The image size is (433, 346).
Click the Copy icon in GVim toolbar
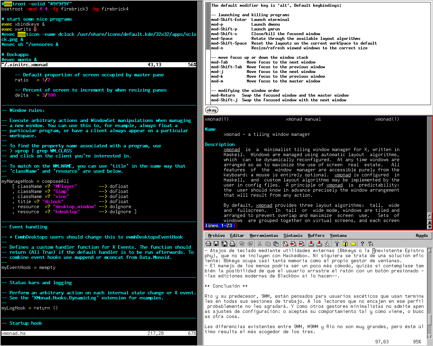(268, 244)
